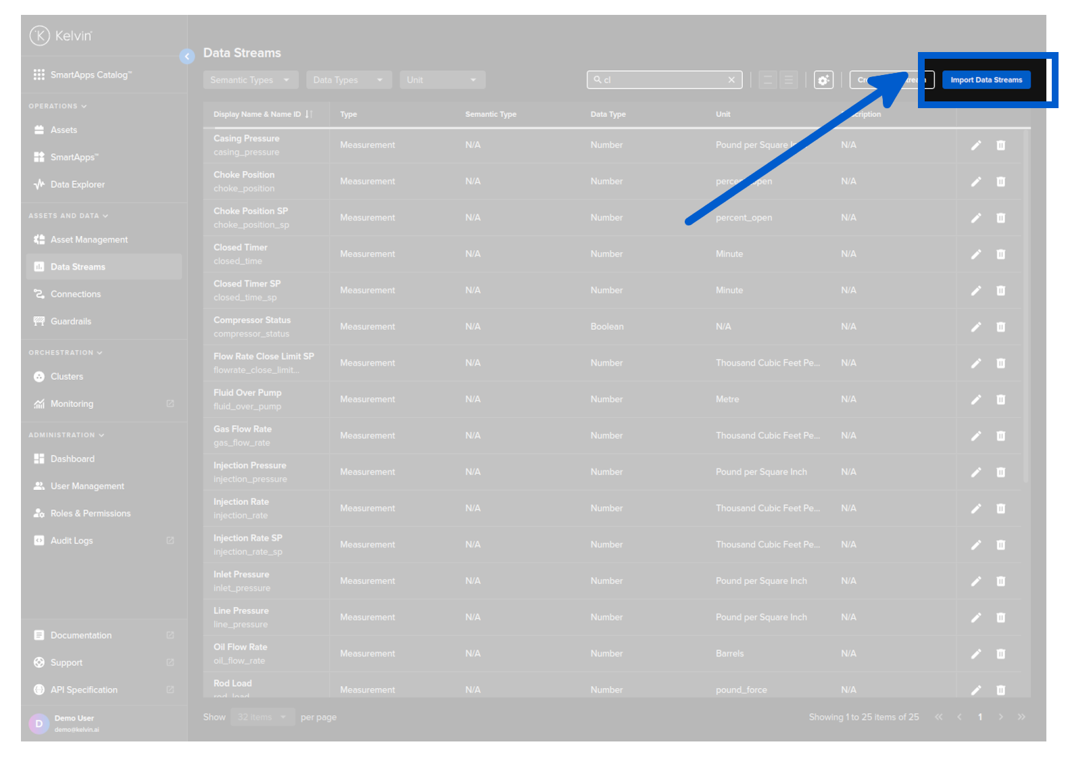Open the API Specification link
Screen dimensions: 1068x757
(x=84, y=690)
